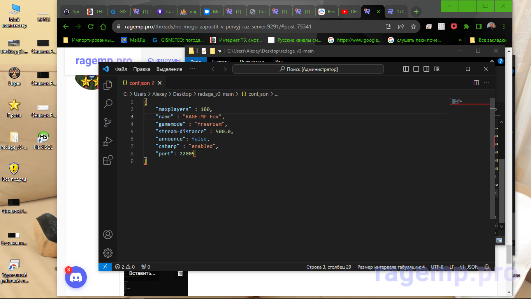Open the Explorer view in VS Code
Image resolution: width=531 pixels, height=299 pixels.
107,85
